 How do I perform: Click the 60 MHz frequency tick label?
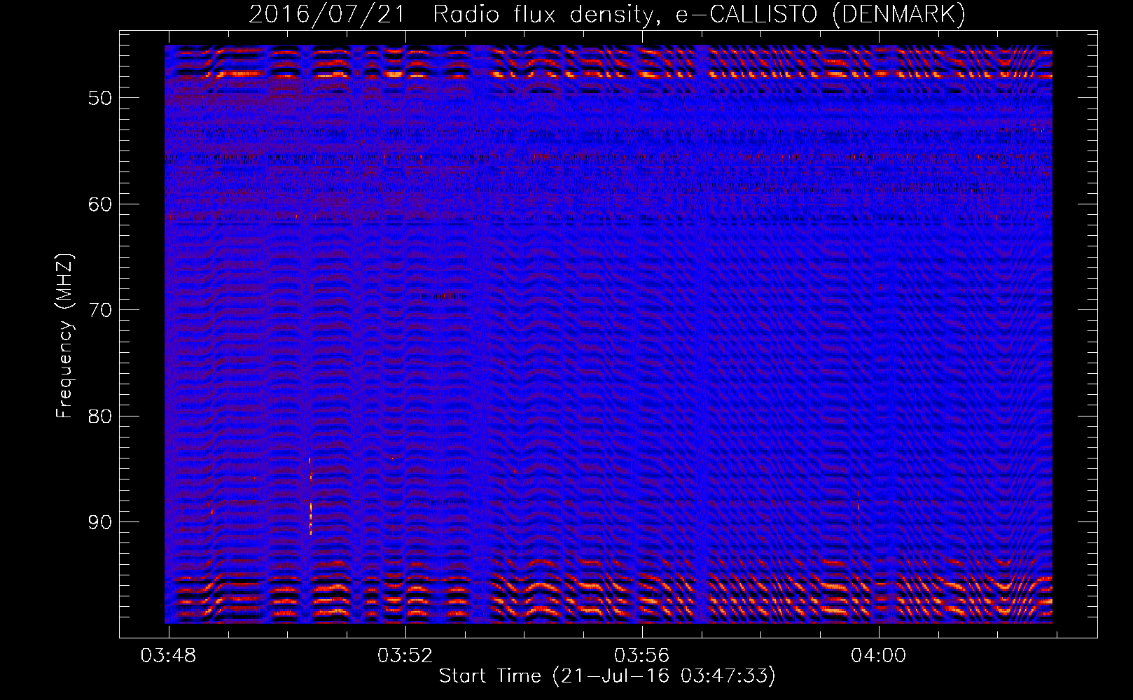pyautogui.click(x=100, y=204)
